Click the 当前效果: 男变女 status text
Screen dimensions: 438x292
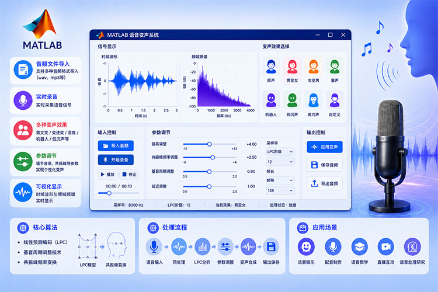(231, 205)
